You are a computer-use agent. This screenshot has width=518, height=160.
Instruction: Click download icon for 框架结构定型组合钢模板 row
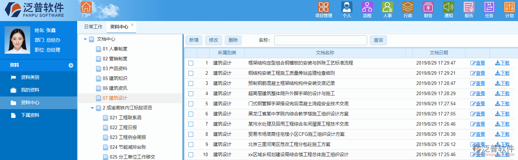pyautogui.click(x=497, y=63)
